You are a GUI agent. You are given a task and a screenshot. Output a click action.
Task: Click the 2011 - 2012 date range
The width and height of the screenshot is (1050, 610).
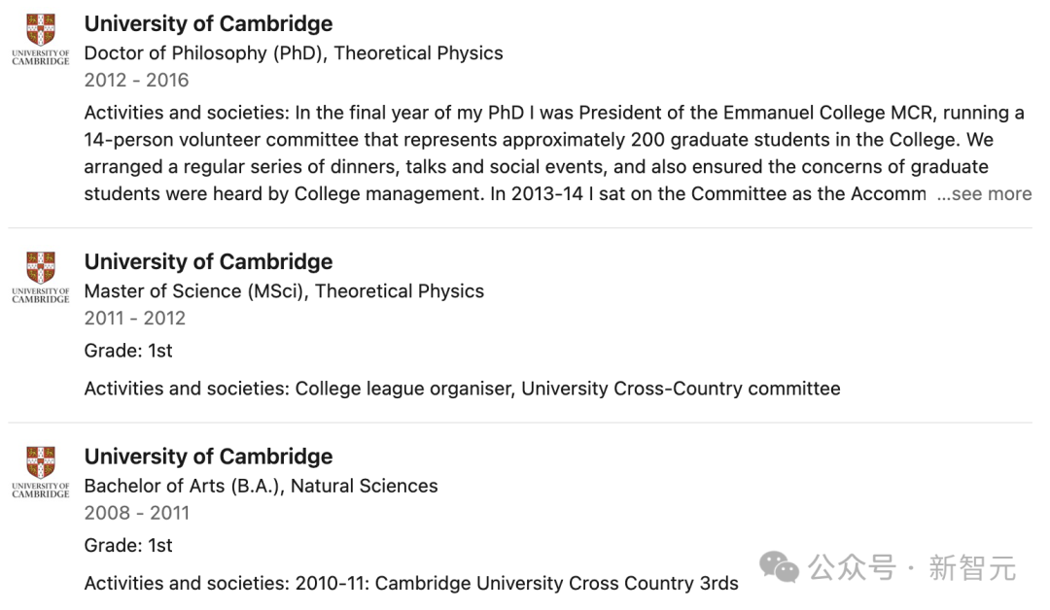coord(134,319)
